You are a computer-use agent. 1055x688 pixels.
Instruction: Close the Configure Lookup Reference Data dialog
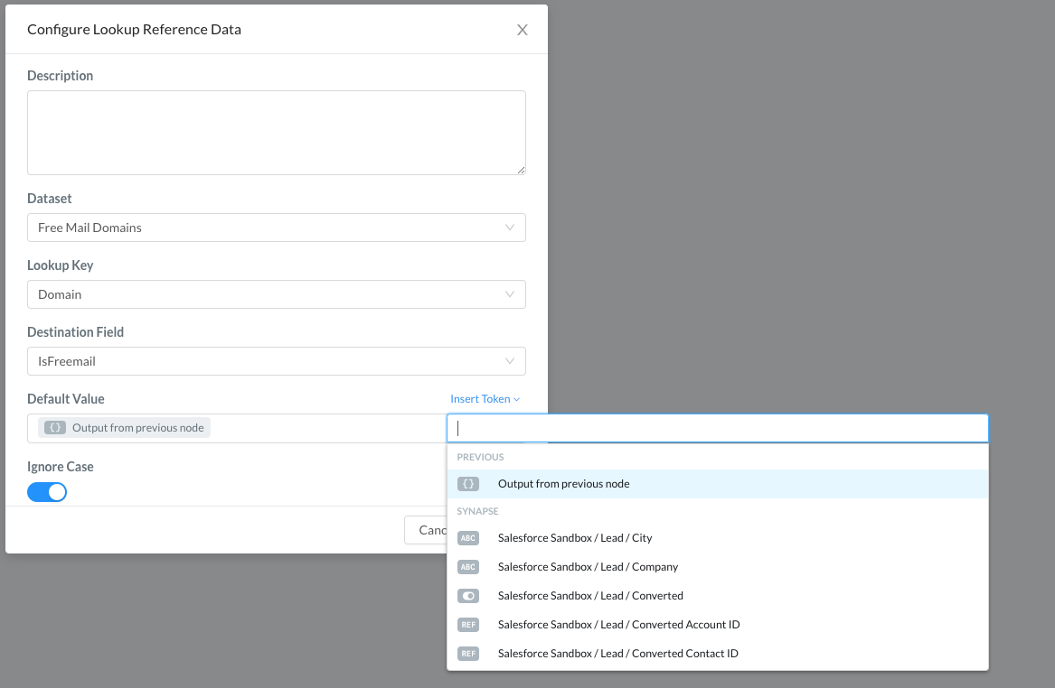pyautogui.click(x=523, y=30)
